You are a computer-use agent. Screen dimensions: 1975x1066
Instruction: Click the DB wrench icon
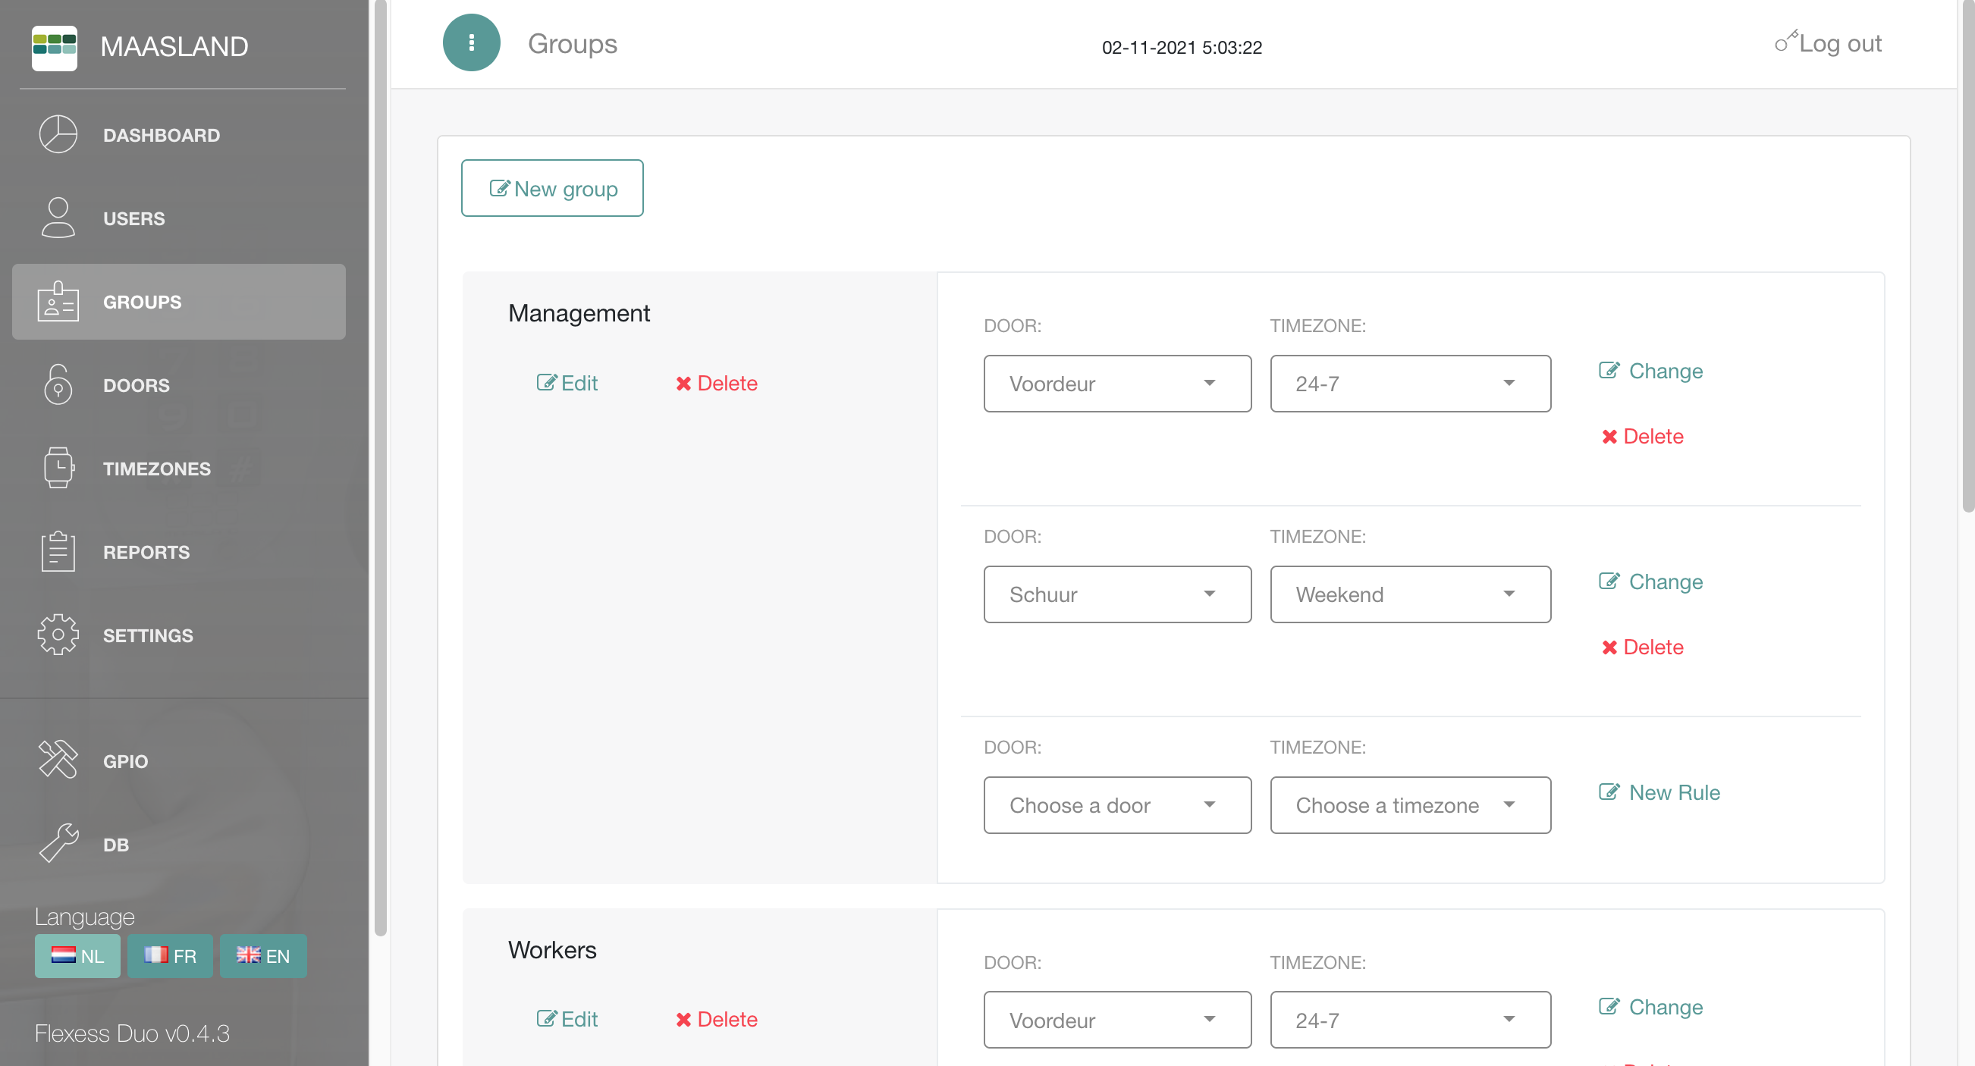(x=58, y=844)
